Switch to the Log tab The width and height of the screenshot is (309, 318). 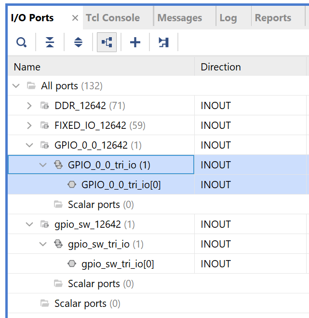[x=228, y=18]
